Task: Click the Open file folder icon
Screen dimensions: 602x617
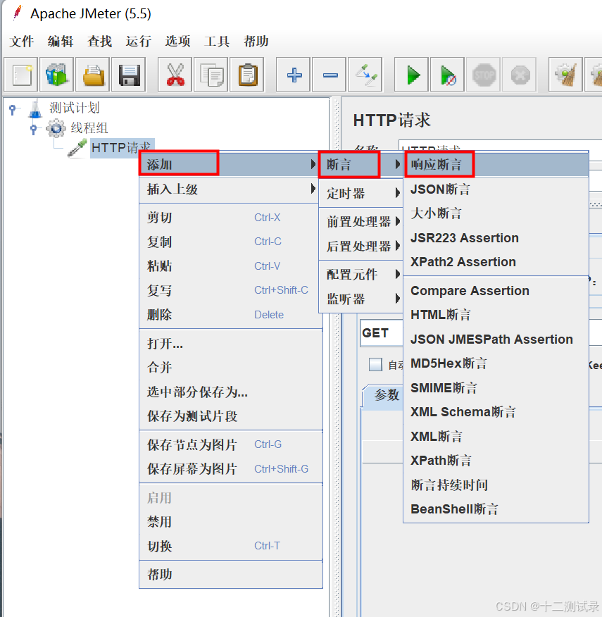Action: click(93, 75)
